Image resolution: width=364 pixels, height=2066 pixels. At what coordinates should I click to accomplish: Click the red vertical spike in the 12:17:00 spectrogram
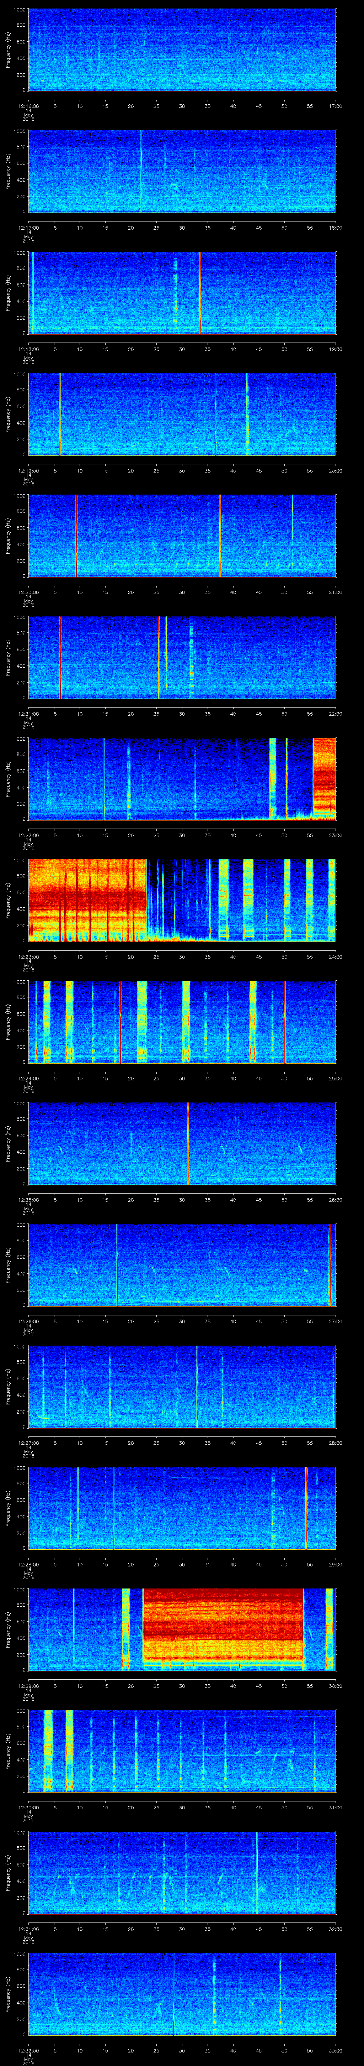(x=141, y=172)
